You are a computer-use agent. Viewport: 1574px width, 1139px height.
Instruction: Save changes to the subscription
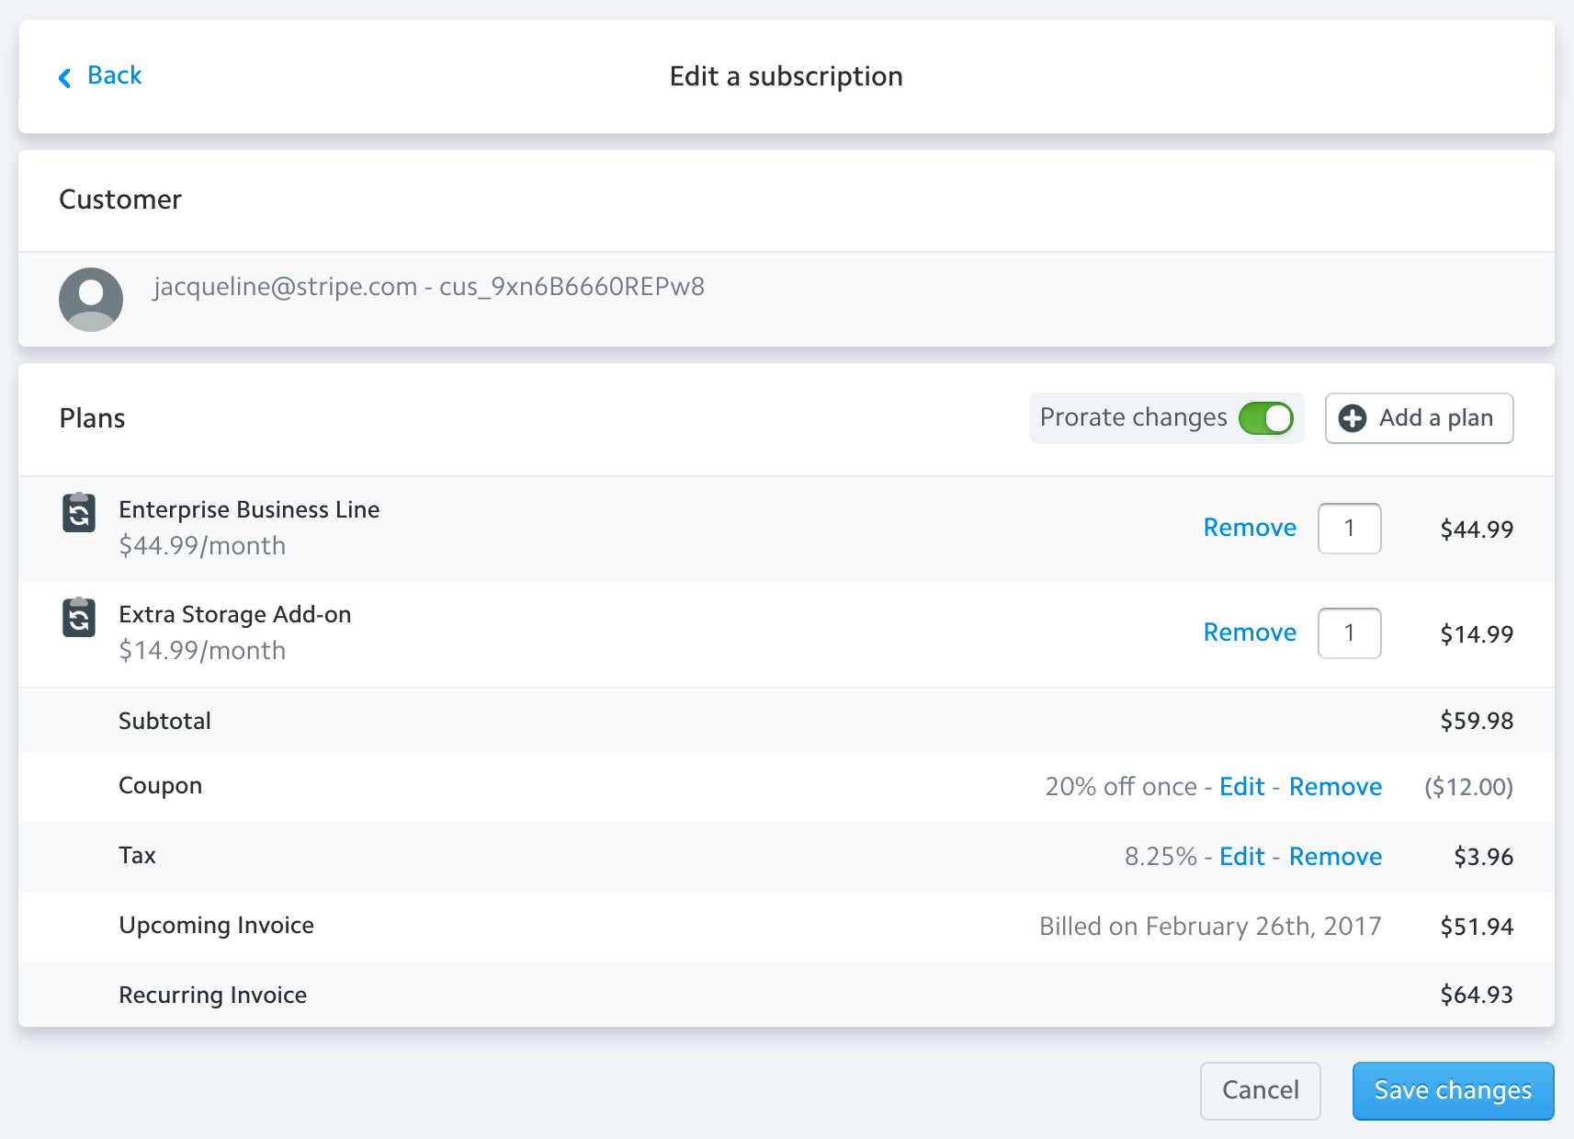point(1453,1091)
